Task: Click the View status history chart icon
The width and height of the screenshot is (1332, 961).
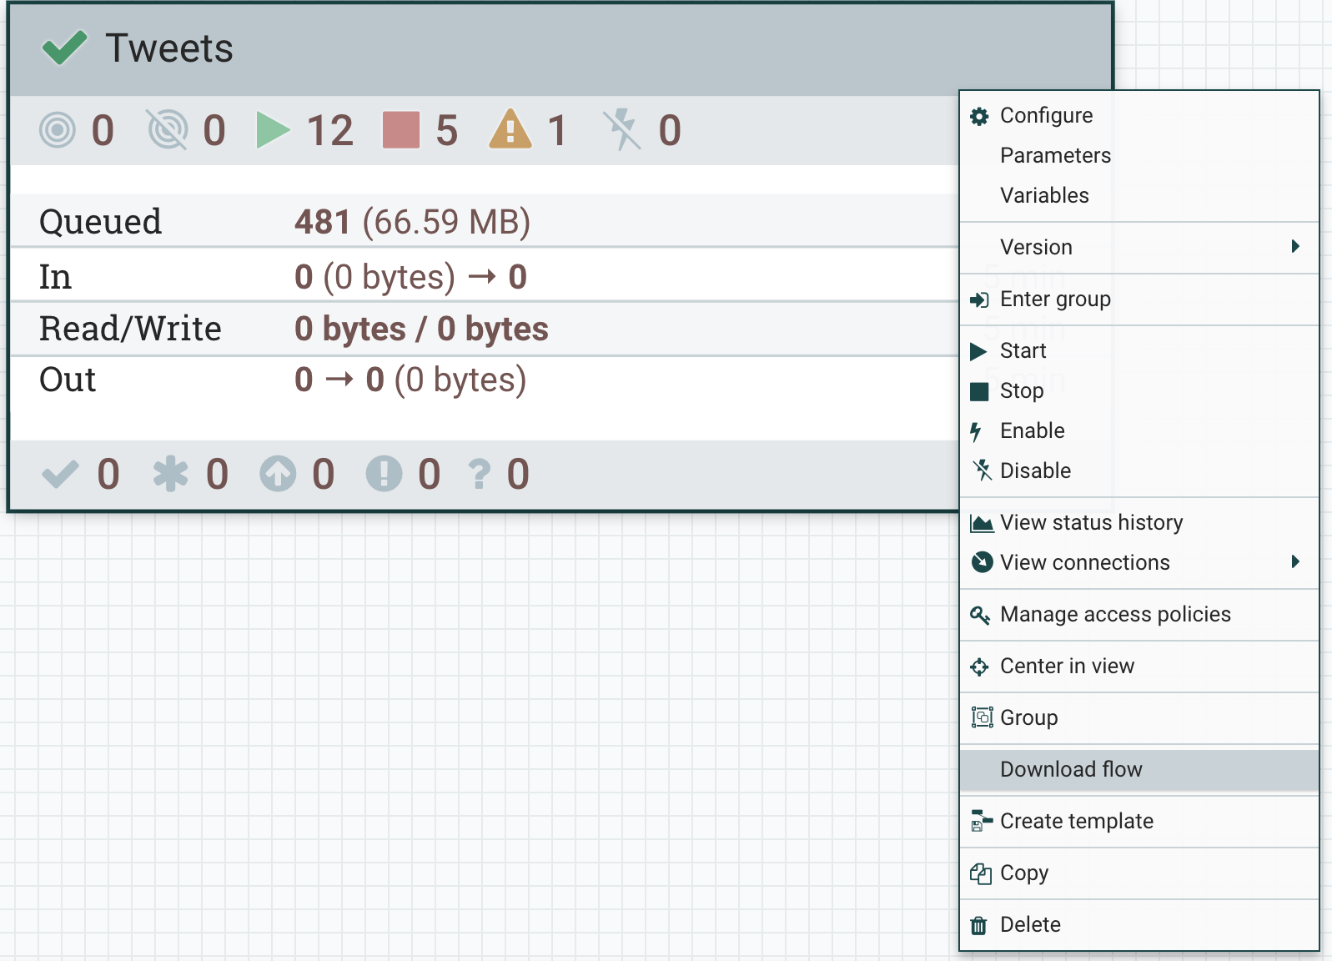Action: point(982,523)
